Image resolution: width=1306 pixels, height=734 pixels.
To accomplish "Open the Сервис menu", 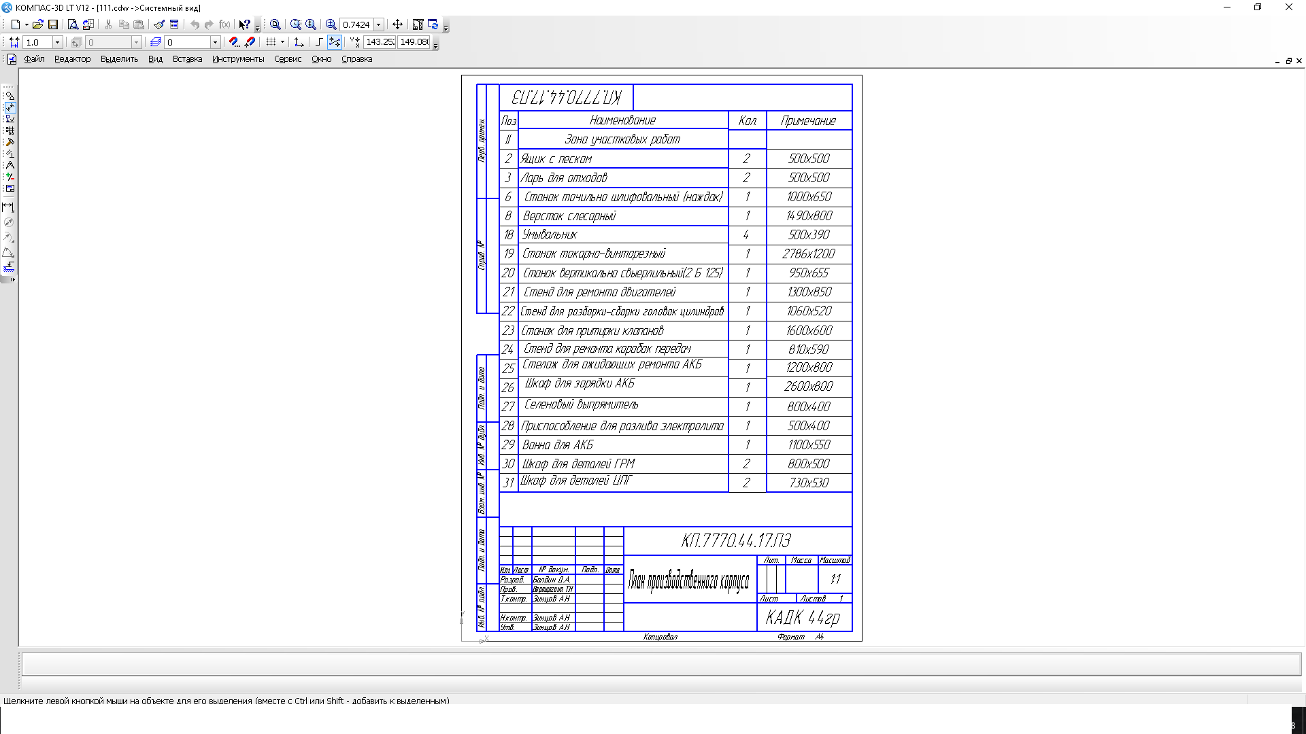I will (x=287, y=59).
